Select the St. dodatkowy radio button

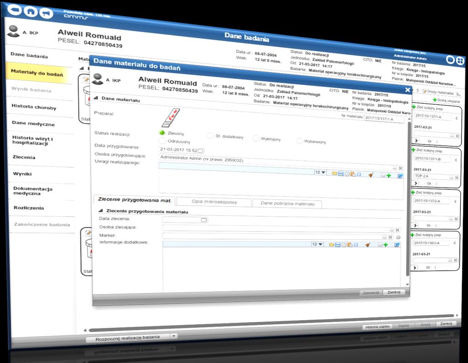tap(210, 135)
